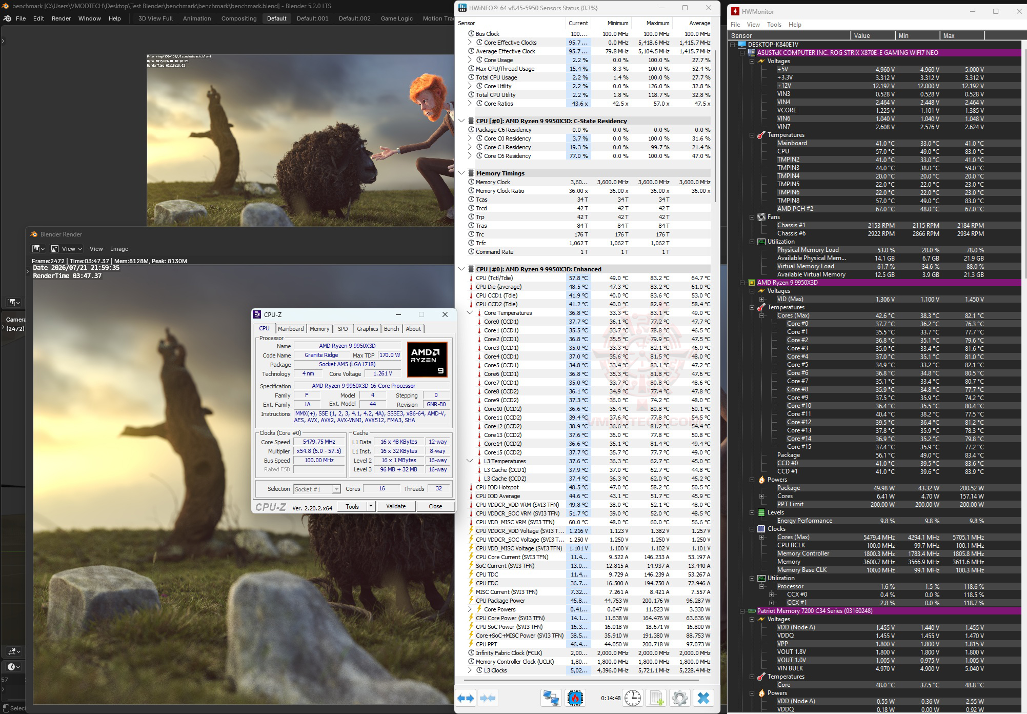Open Blender File menu
The width and height of the screenshot is (1027, 714).
pyautogui.click(x=21, y=18)
